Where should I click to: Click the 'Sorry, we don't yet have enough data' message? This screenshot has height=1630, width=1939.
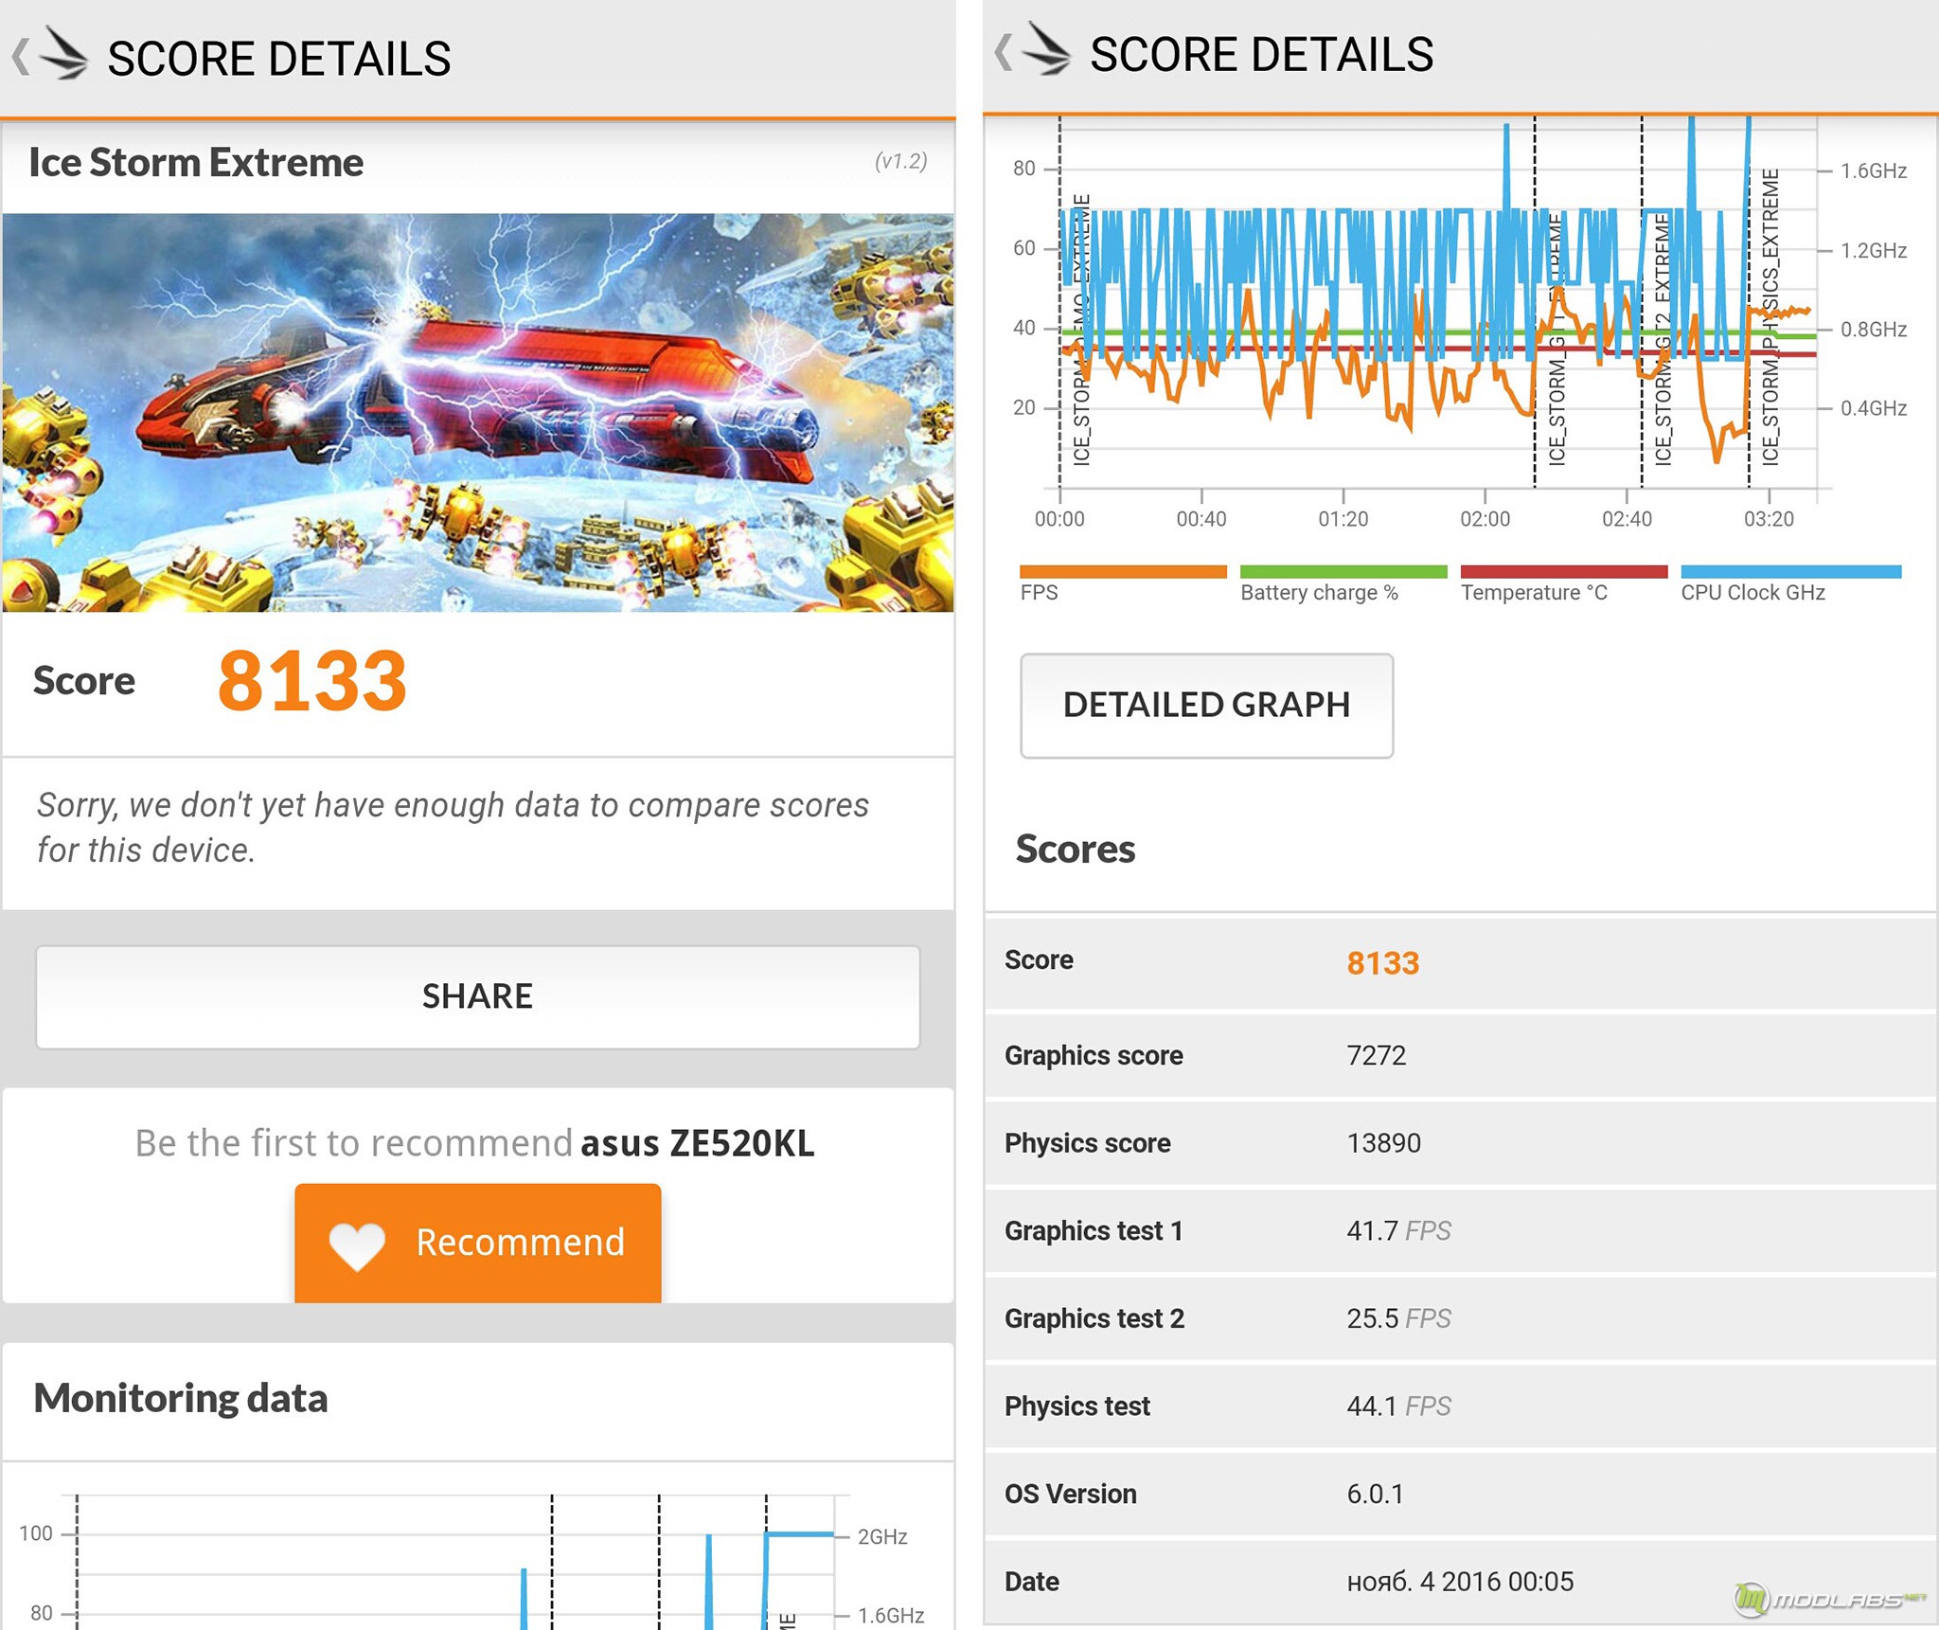(x=453, y=827)
